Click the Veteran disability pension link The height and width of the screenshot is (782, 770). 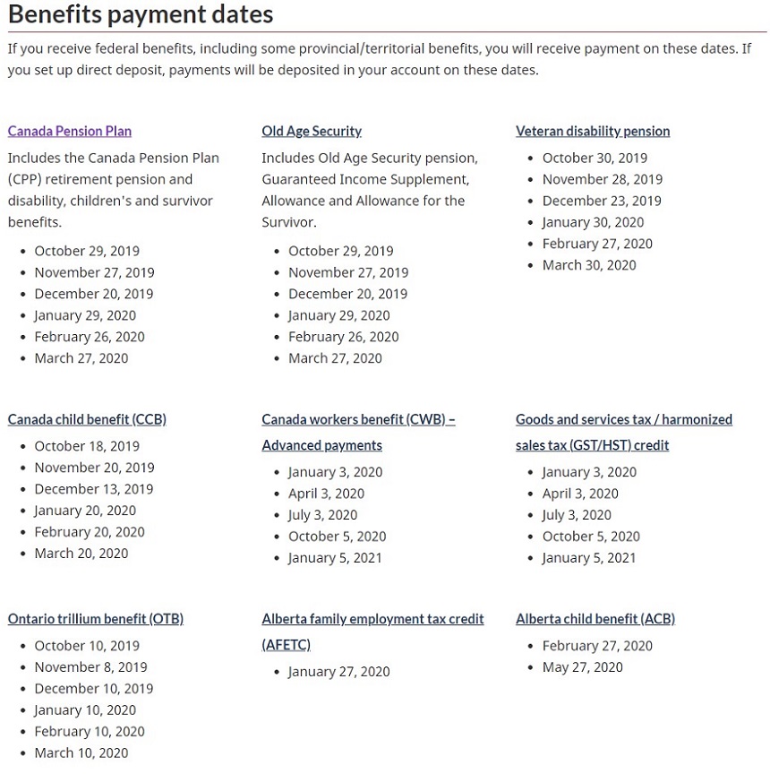(x=593, y=131)
